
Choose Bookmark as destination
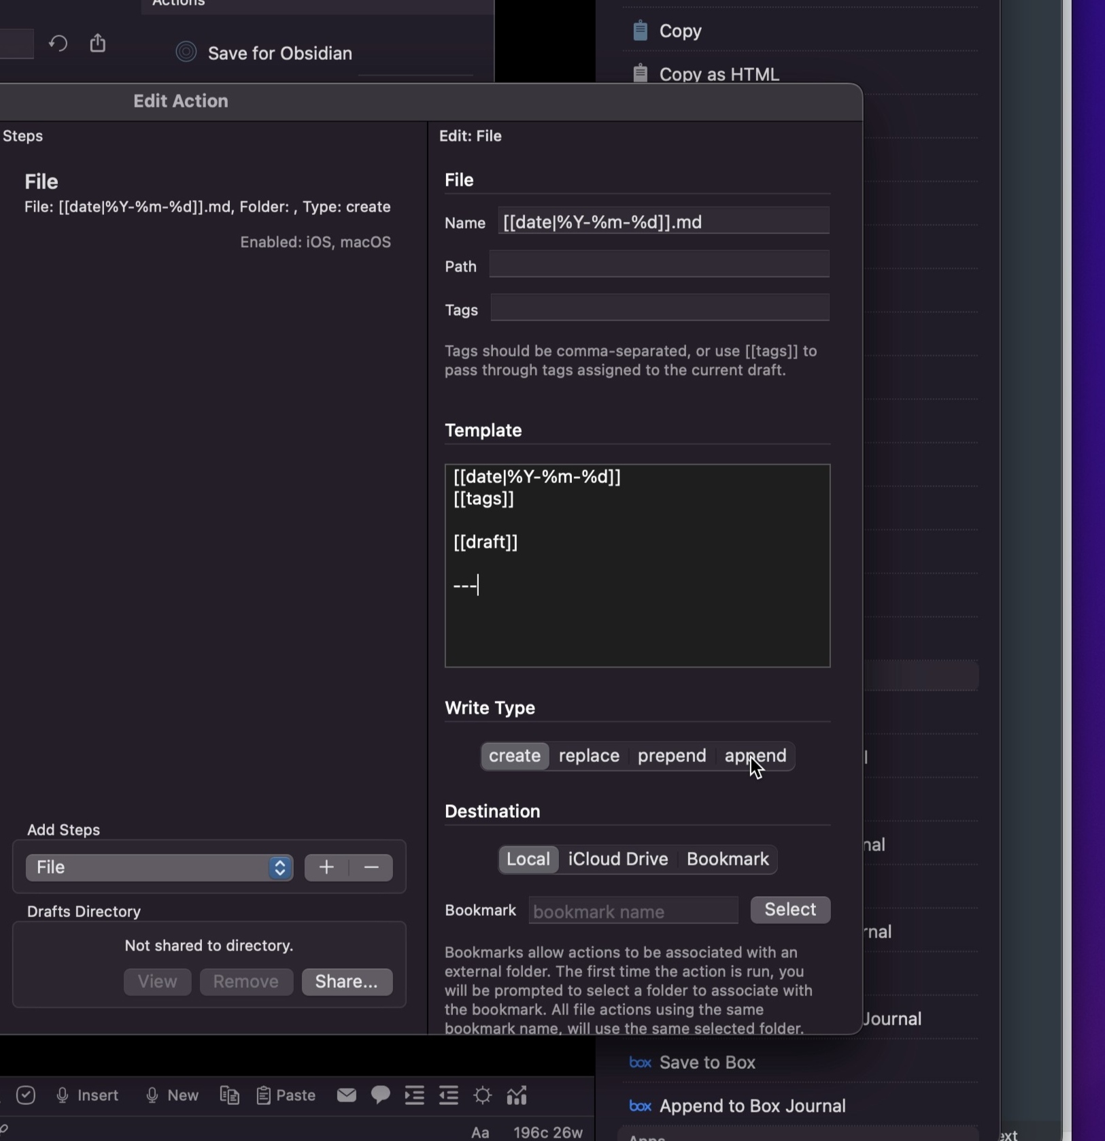(728, 859)
